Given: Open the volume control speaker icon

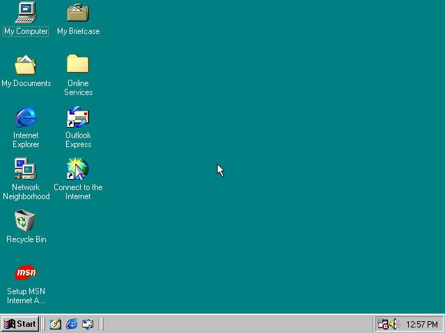Looking at the screenshot, I should pyautogui.click(x=394, y=324).
